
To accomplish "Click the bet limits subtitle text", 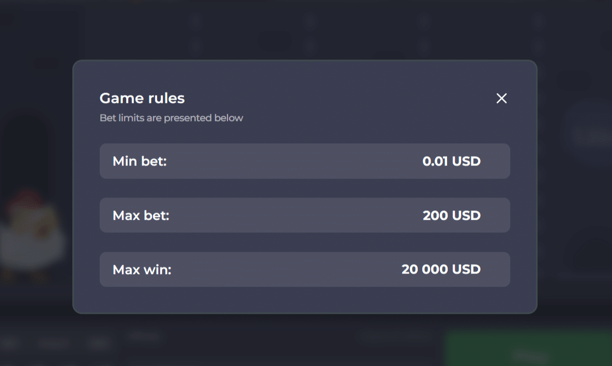I will click(171, 118).
